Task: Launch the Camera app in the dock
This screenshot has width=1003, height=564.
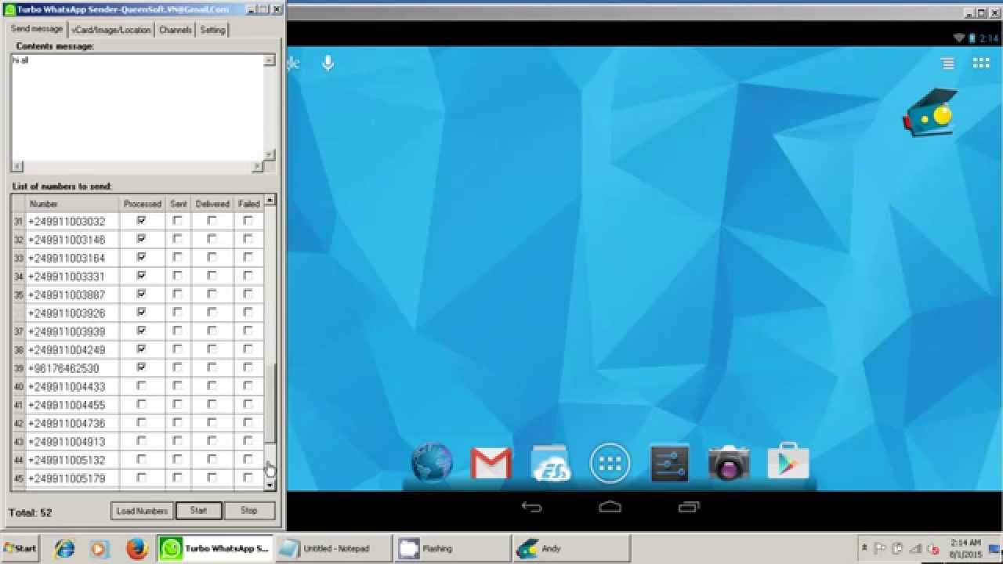Action: coord(729,462)
